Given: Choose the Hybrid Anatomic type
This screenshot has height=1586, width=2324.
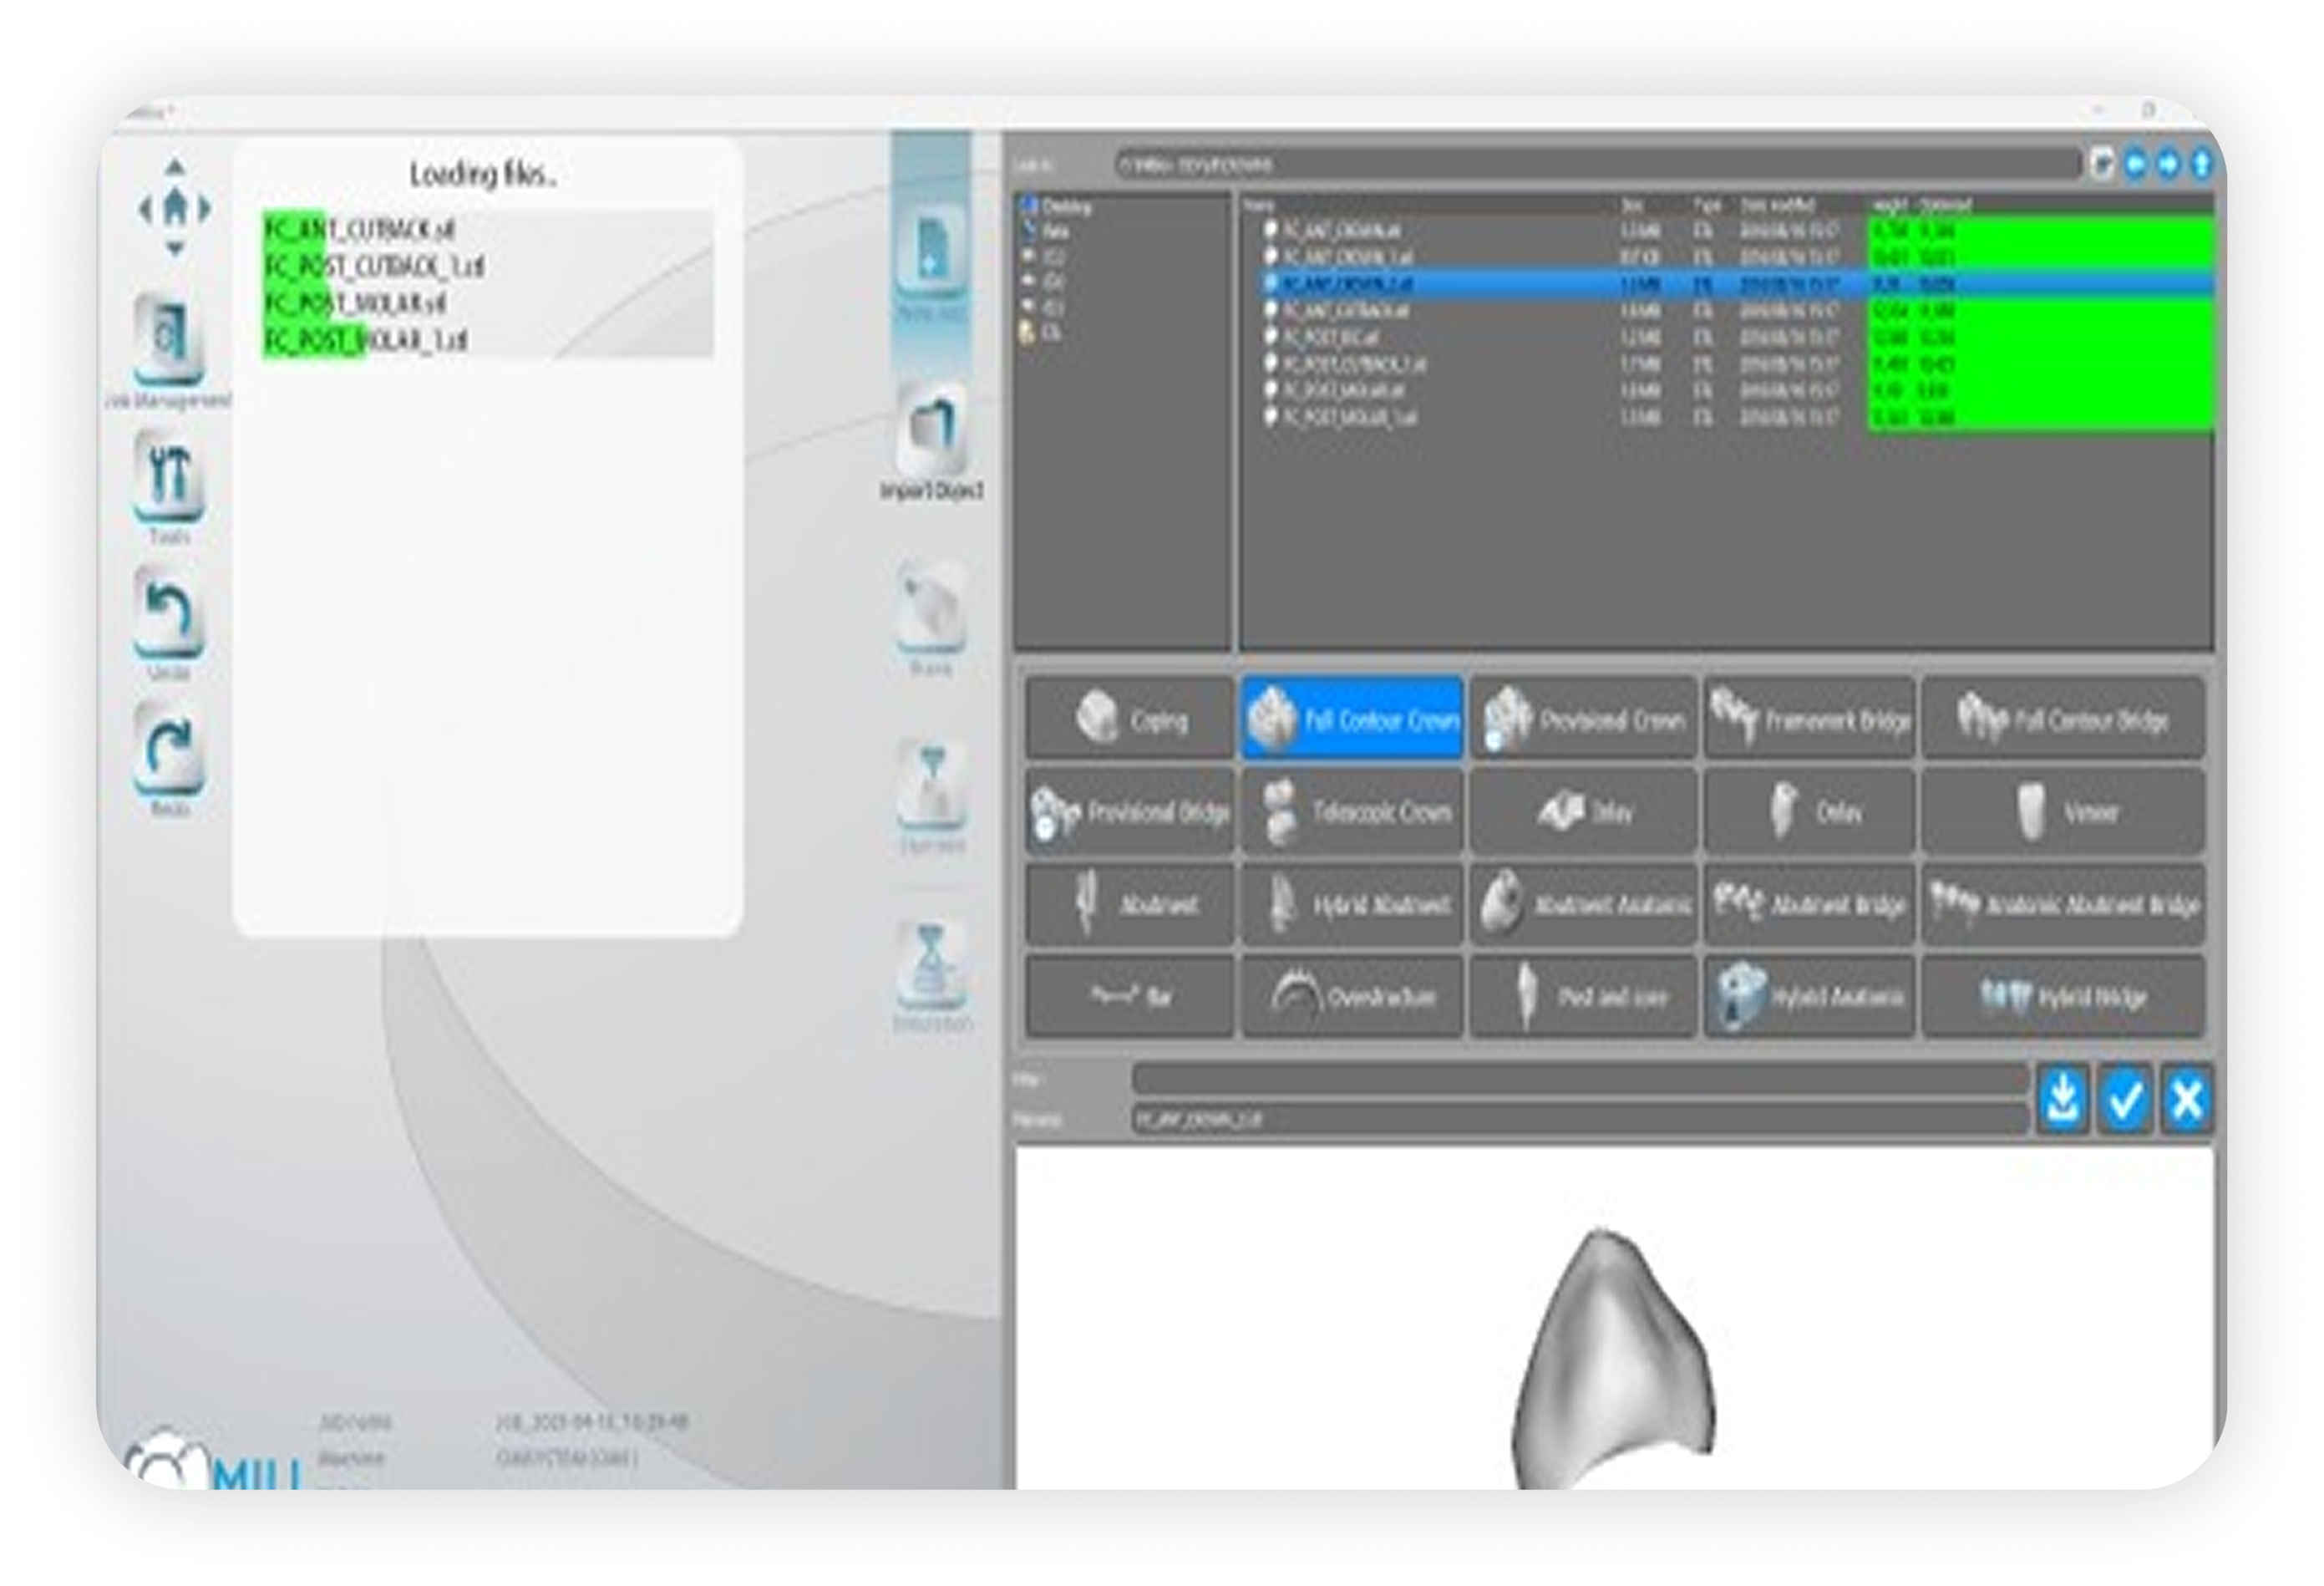Looking at the screenshot, I should pyautogui.click(x=1809, y=996).
